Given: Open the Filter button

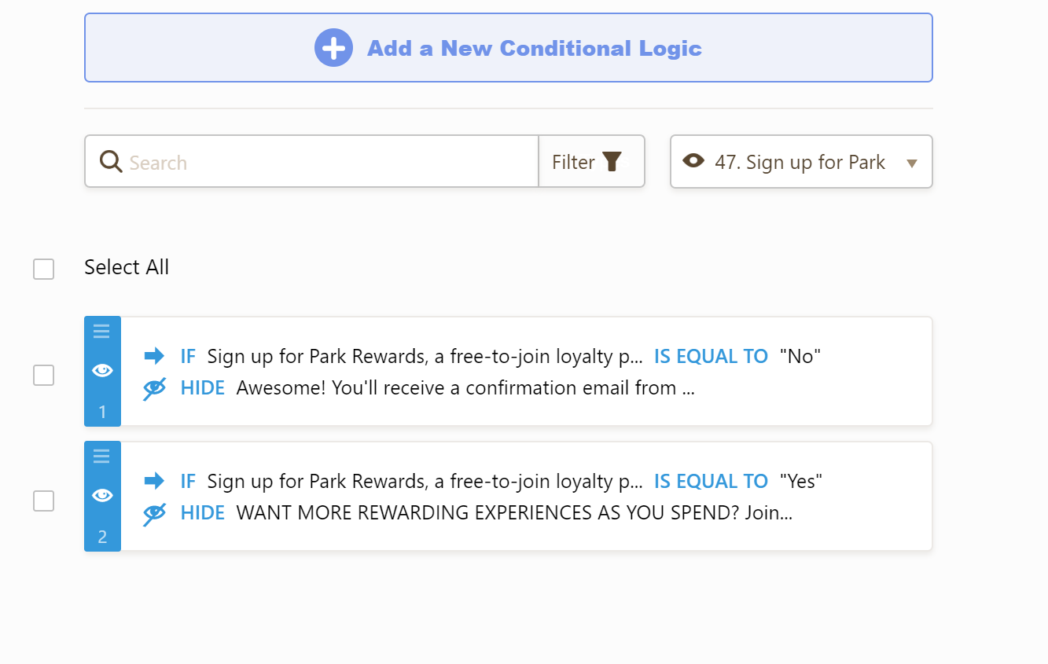Looking at the screenshot, I should tap(590, 162).
